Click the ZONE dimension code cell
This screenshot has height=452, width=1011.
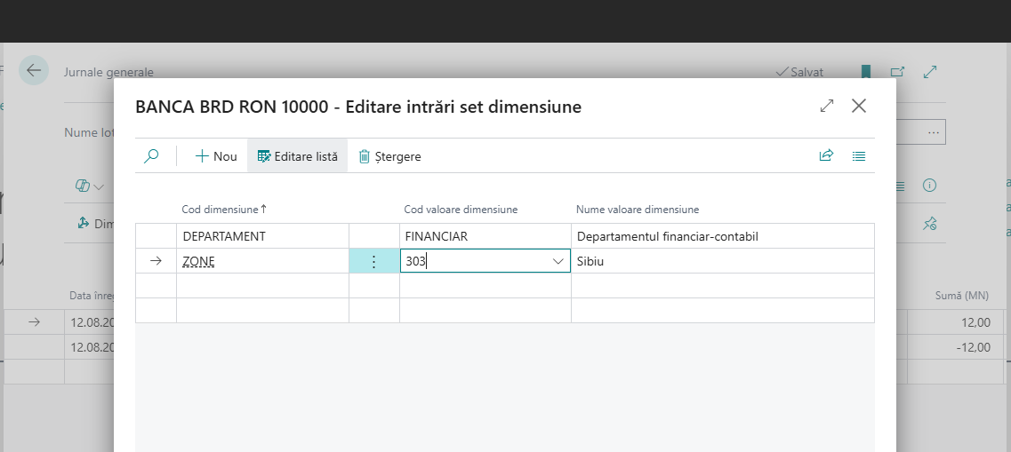[262, 261]
